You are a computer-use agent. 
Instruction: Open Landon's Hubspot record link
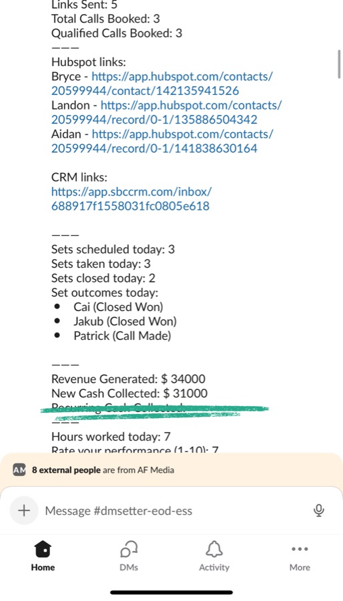tap(167, 112)
